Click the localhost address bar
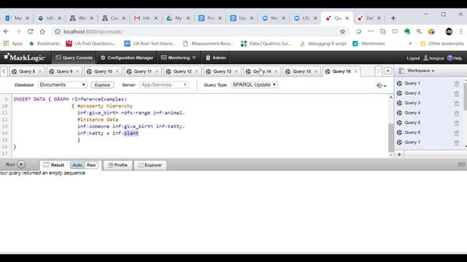This screenshot has height=262, width=467. [196, 31]
